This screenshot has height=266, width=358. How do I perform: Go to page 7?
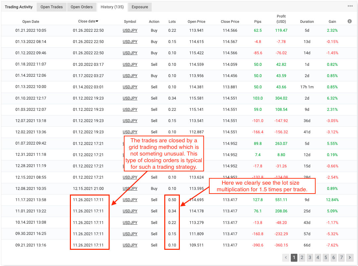tap(341, 257)
